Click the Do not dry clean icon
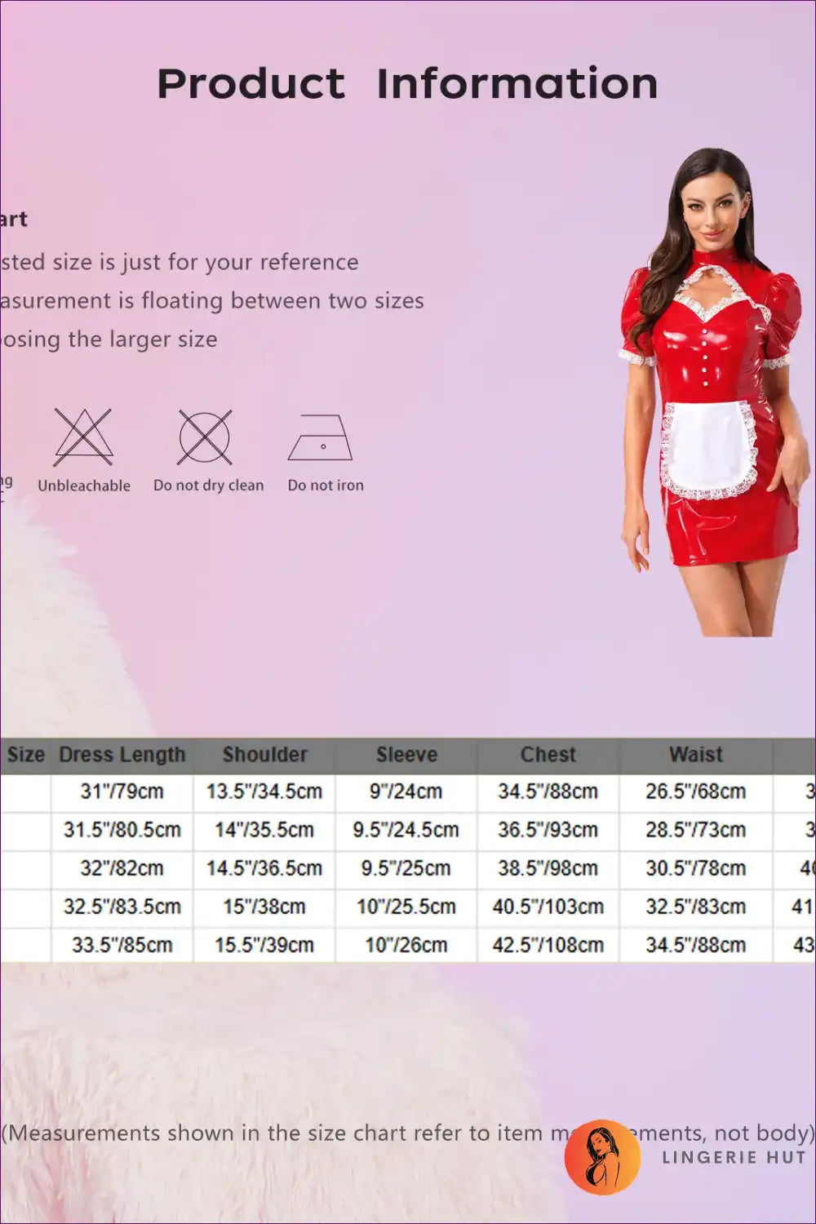 (x=205, y=437)
